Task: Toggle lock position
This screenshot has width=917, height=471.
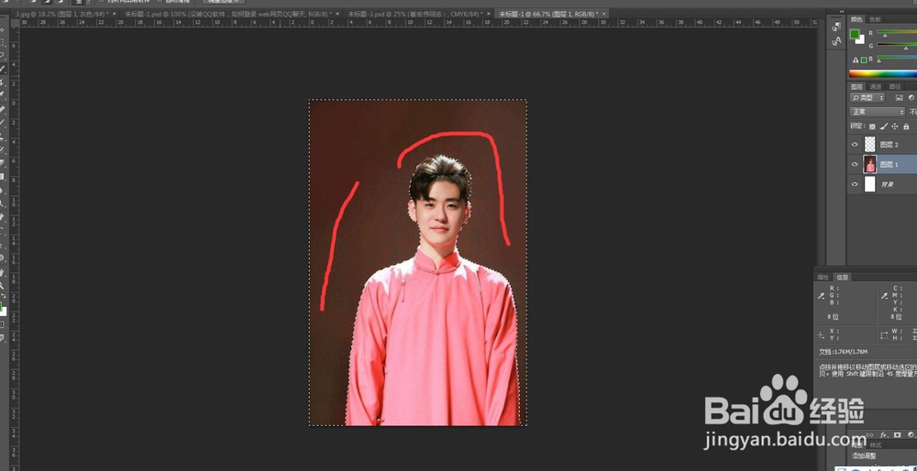Action: click(895, 126)
